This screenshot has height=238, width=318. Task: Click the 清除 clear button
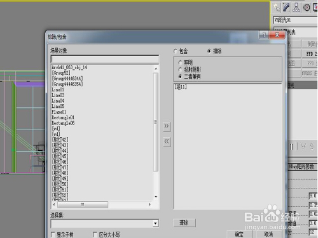pos(184,223)
